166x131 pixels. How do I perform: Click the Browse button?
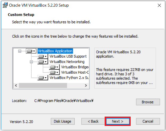[x=148, y=102]
